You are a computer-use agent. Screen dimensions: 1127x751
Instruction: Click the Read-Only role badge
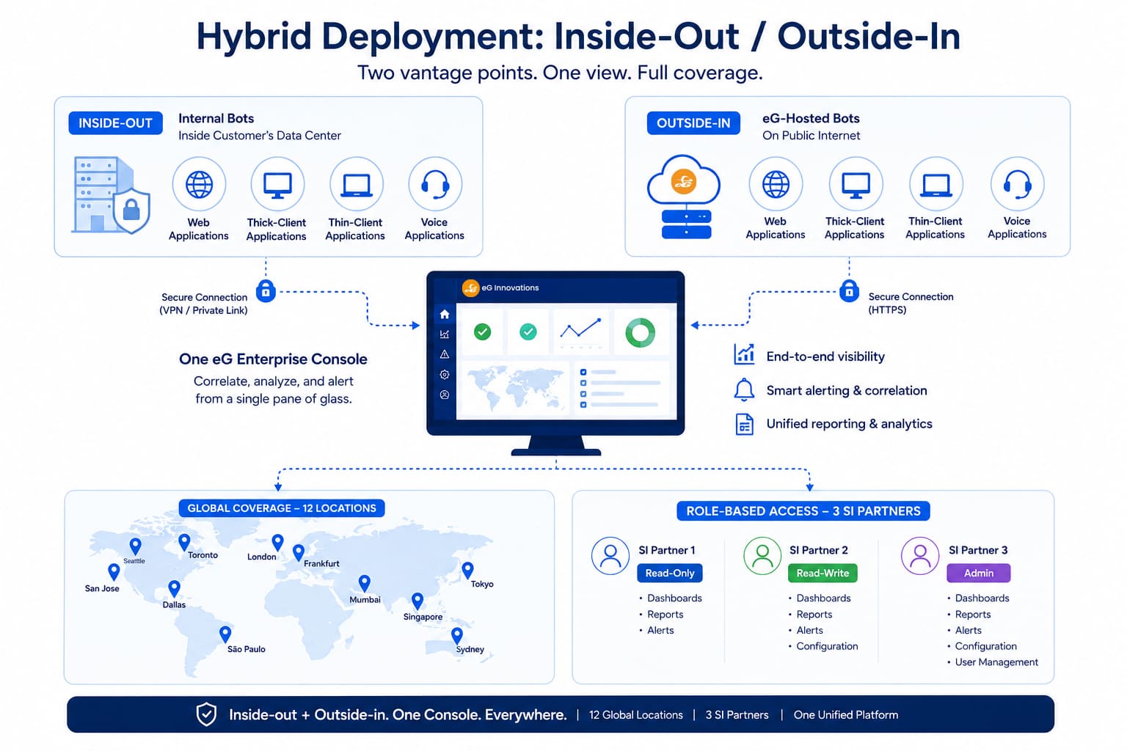pyautogui.click(x=670, y=573)
